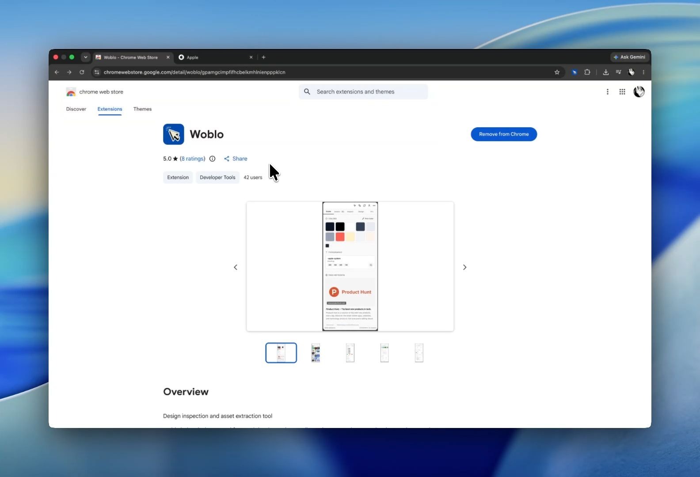
Task: Open the Chrome three-dot menu
Action: click(643, 72)
